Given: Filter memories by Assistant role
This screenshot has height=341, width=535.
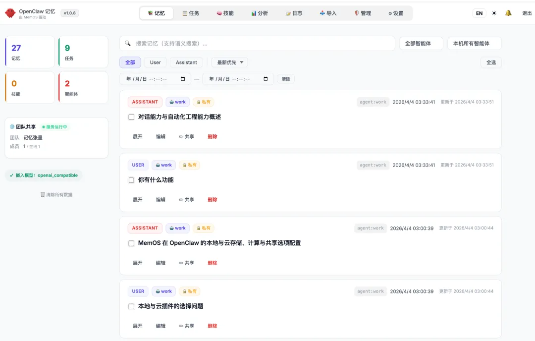Looking at the screenshot, I should coord(186,62).
